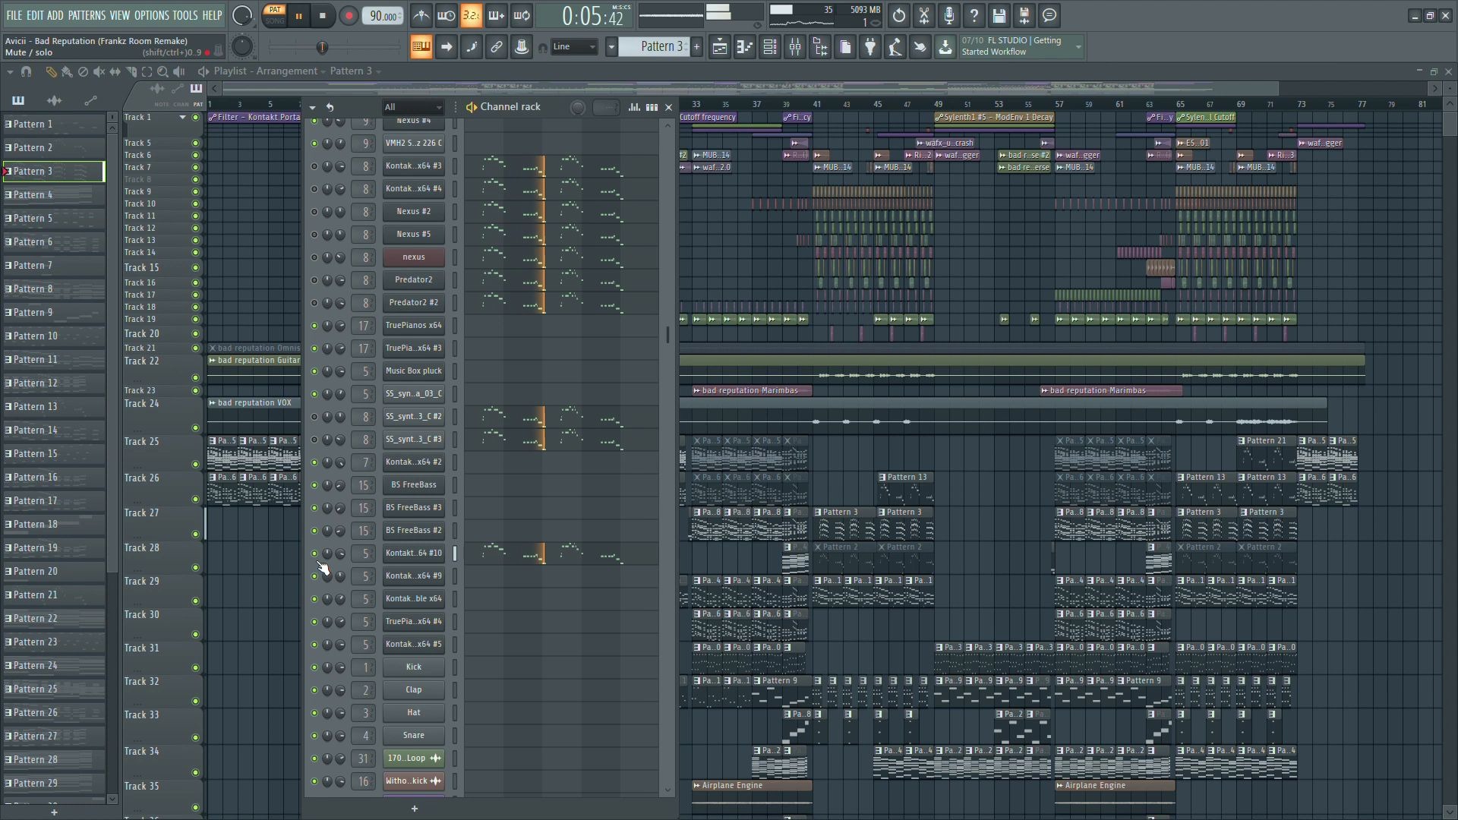
Task: Open the OPTIONS menu
Action: pyautogui.click(x=151, y=15)
